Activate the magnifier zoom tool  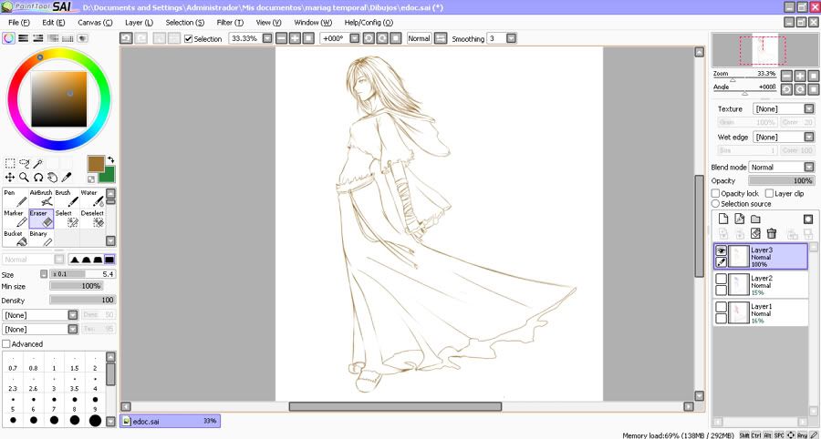click(24, 178)
